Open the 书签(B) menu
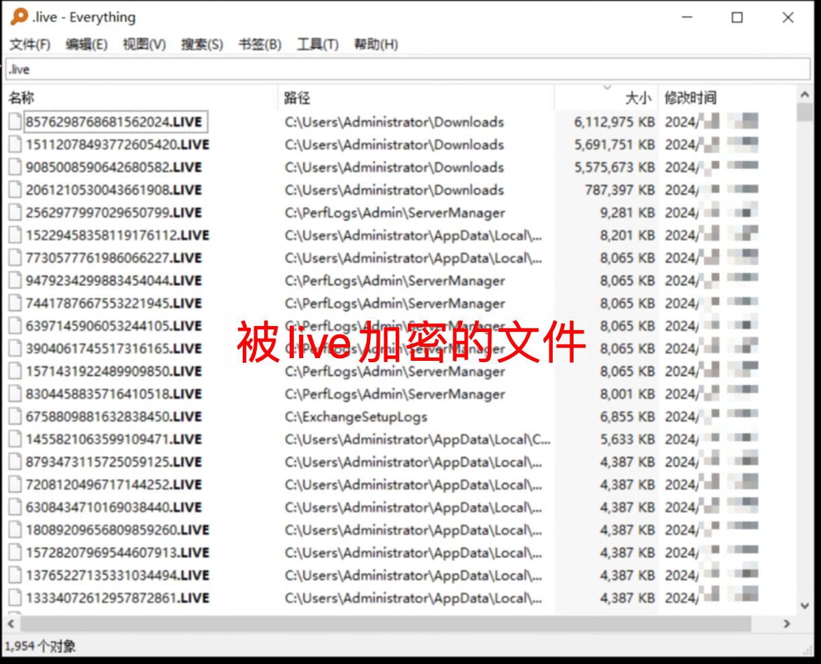Screen dimensions: 821x664 tap(260, 44)
